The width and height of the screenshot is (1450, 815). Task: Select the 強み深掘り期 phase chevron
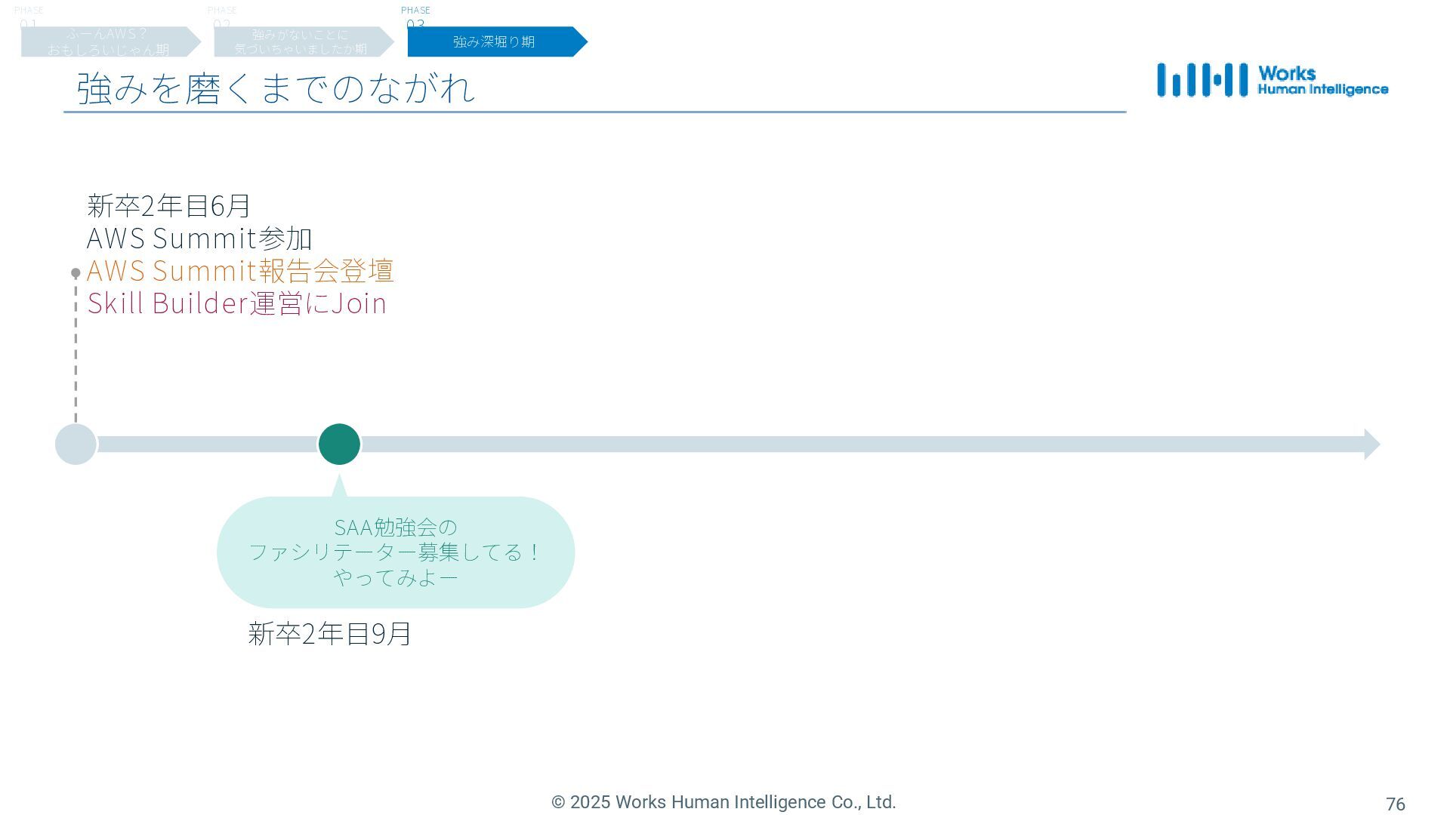(x=497, y=42)
